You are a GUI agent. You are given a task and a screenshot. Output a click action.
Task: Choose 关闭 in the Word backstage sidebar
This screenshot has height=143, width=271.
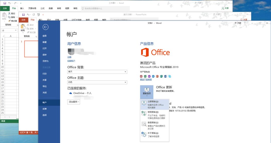click(49, 93)
